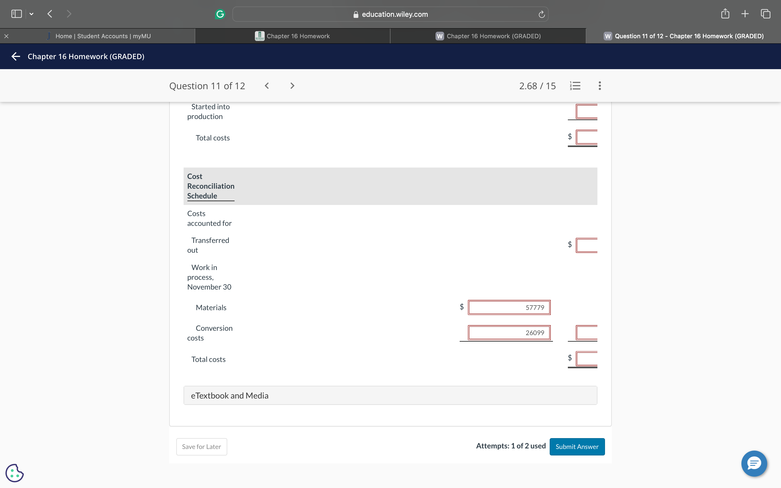Viewport: 781px width, 488px height.
Task: Go back via Chapter 16 Homework arrow
Action: point(16,56)
